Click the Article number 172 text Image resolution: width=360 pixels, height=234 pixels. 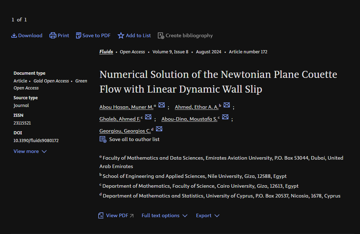point(248,52)
